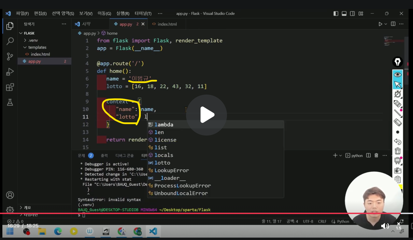This screenshot has width=413, height=240.
Task: Open the Search view in activity bar
Action: [10, 41]
